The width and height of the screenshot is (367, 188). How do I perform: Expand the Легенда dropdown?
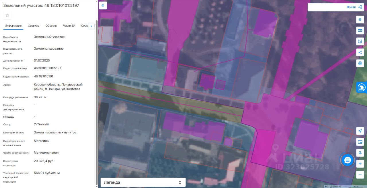click(x=143, y=182)
